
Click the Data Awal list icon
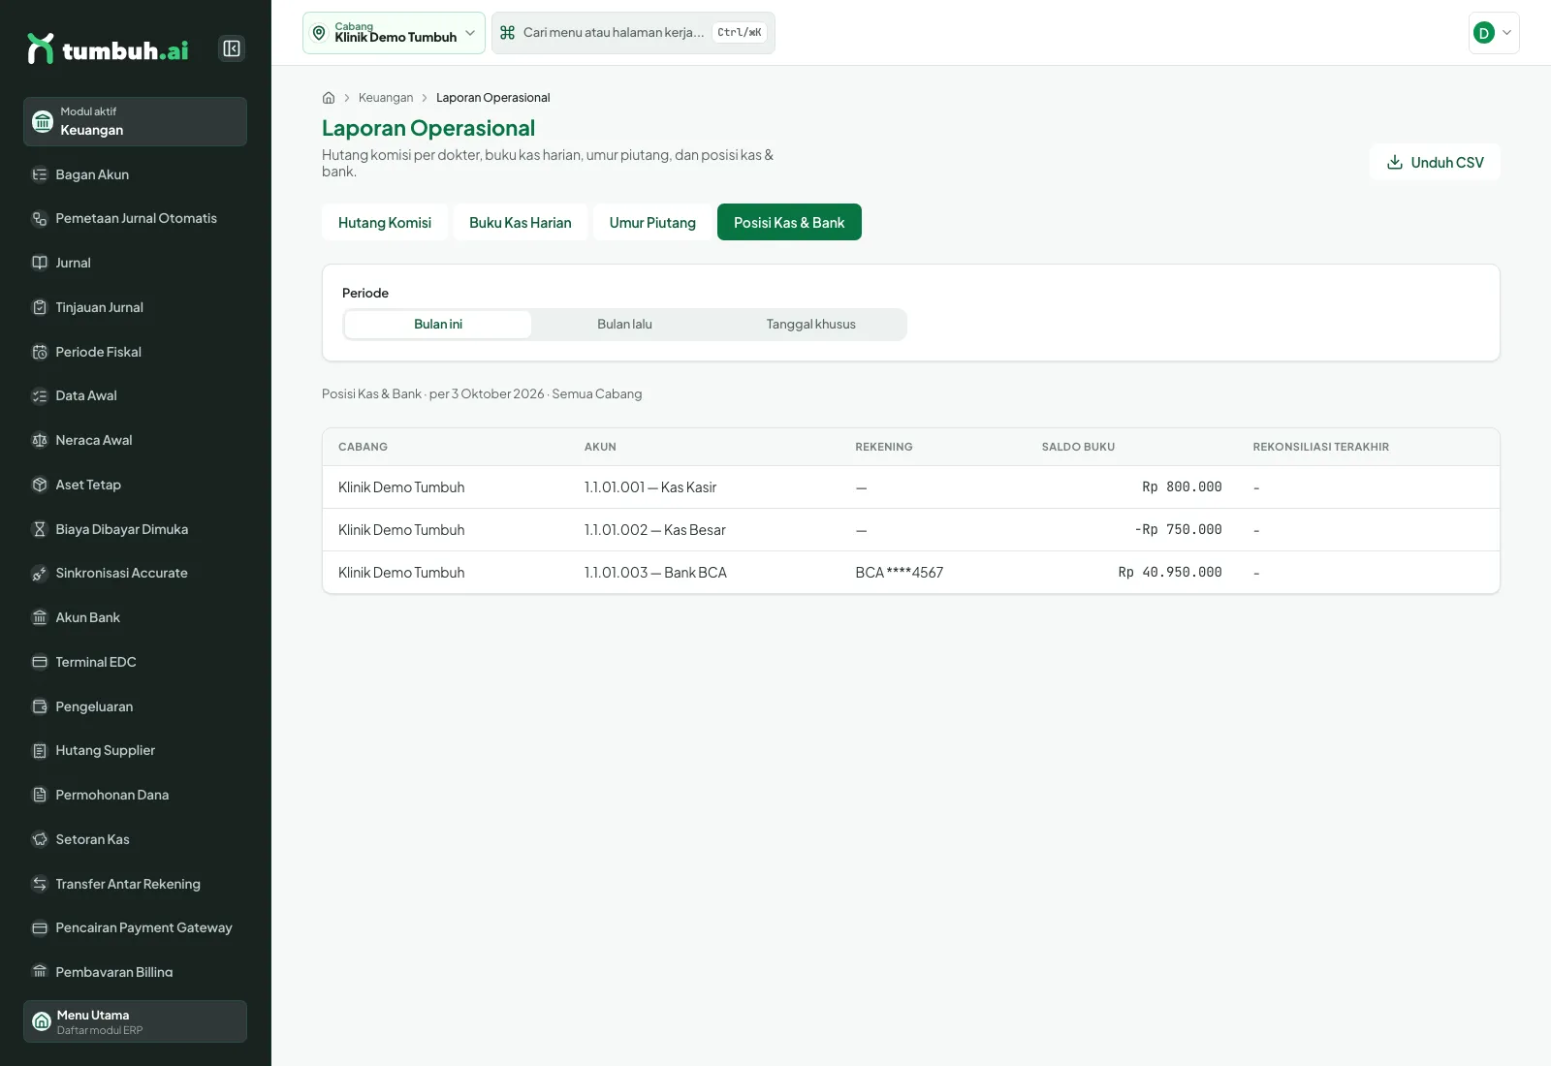pos(40,395)
